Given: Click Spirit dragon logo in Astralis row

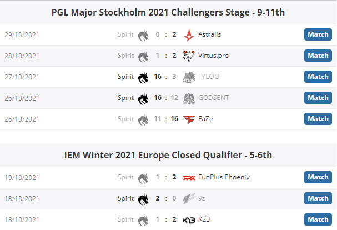Looking at the screenshot, I should click(143, 36).
